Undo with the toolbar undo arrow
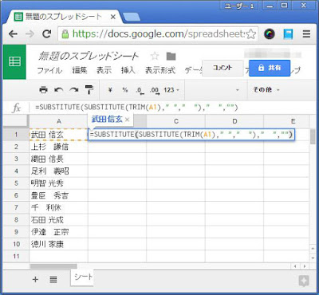The image size is (319, 295). coord(58,90)
